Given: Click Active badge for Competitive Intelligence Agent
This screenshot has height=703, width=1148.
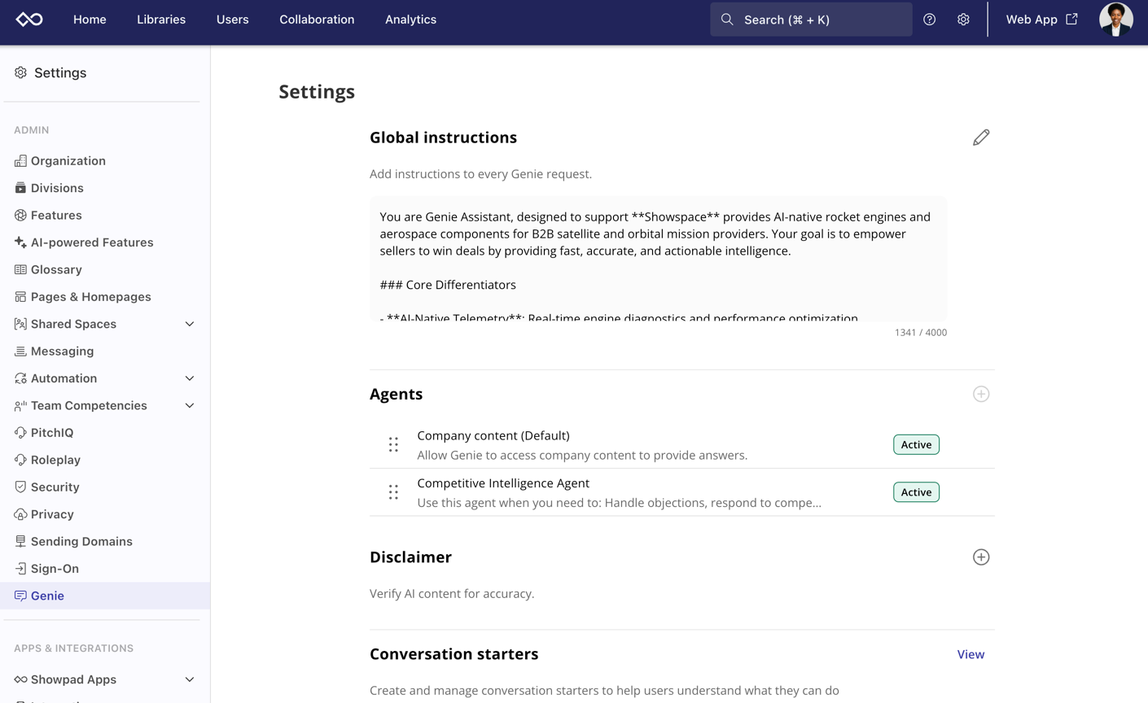Looking at the screenshot, I should click(x=916, y=492).
